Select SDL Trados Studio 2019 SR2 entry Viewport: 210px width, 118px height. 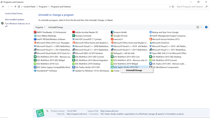pos(129,67)
